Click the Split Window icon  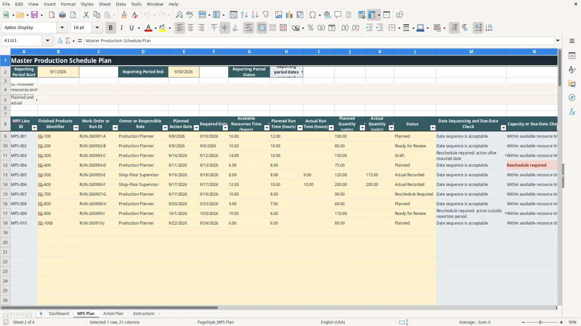coord(387,15)
